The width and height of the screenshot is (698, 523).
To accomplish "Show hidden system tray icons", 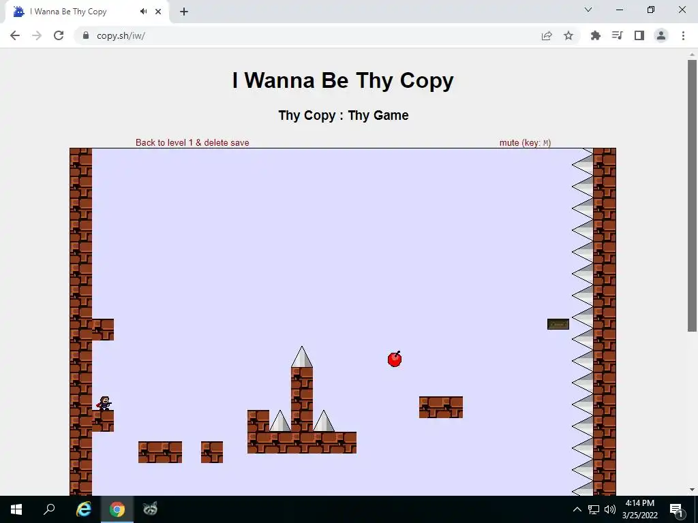I will (577, 509).
